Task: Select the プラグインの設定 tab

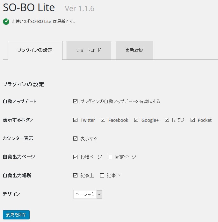Action: click(35, 50)
